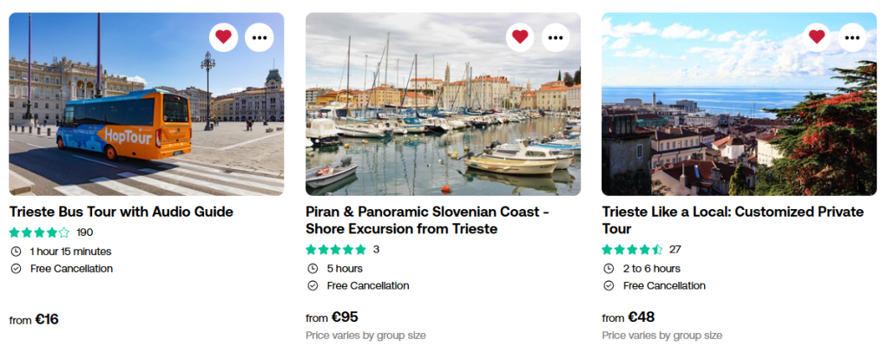Image resolution: width=888 pixels, height=353 pixels.
Task: Click the star rating of the private tour
Action: 633,250
